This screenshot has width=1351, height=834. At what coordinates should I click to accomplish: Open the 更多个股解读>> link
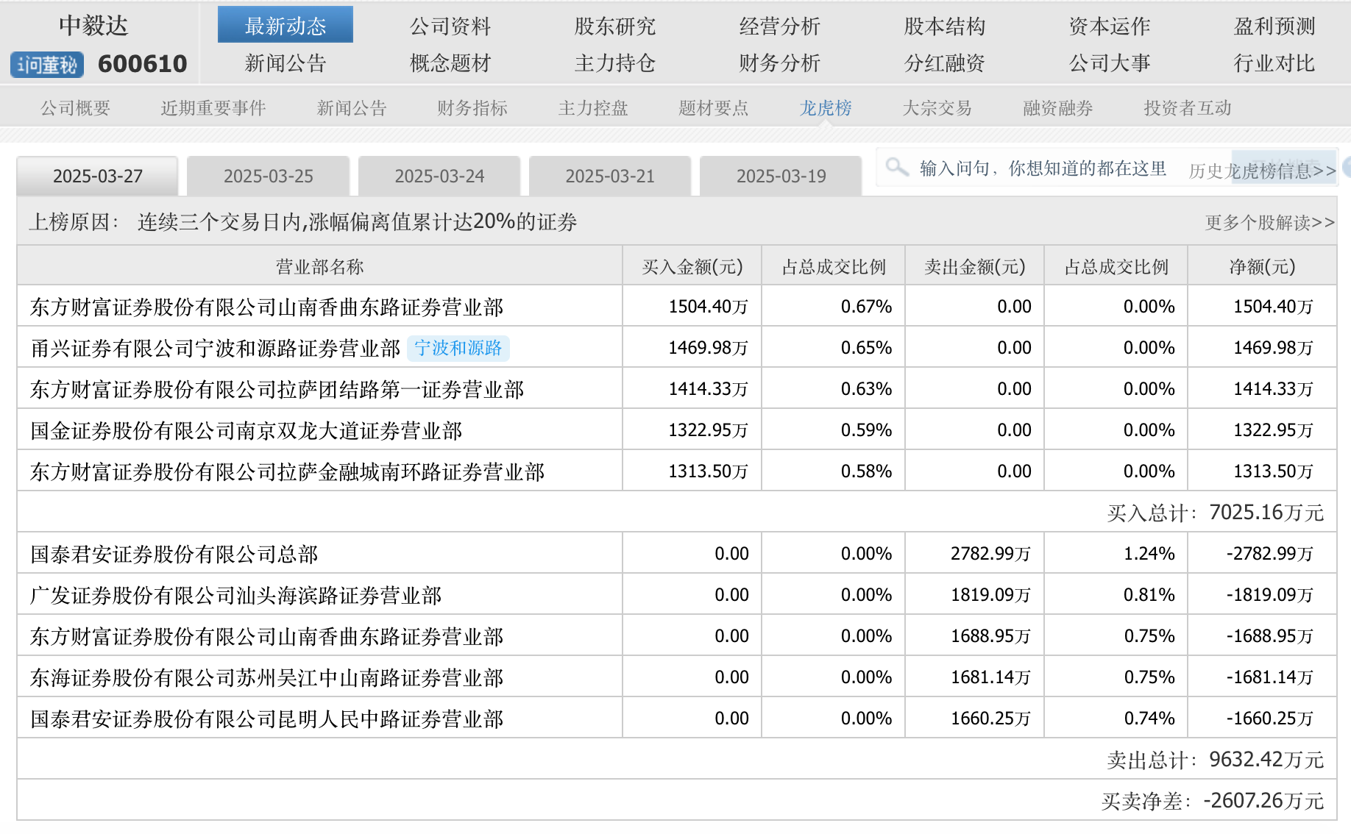point(1269,223)
